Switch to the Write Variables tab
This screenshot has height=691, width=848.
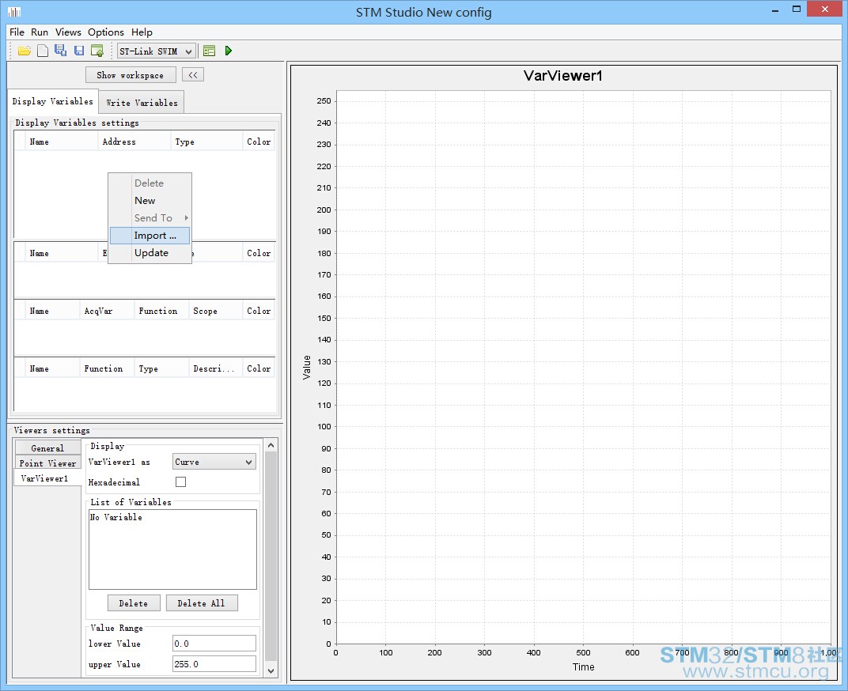142,103
